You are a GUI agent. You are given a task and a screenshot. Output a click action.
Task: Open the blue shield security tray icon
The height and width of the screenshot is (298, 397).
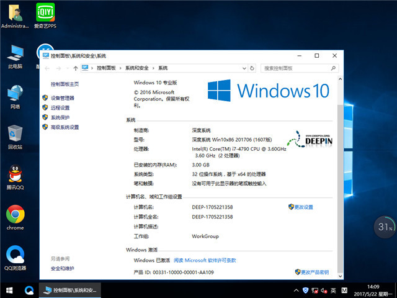pos(306,291)
